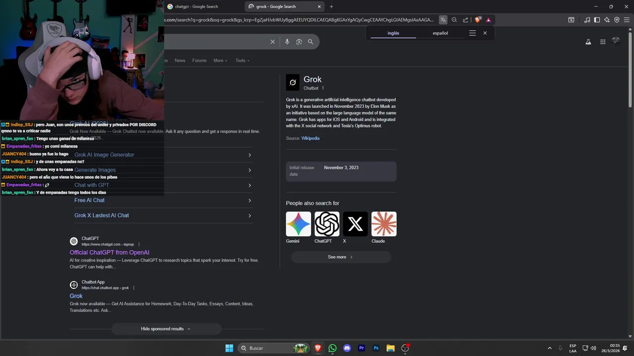
Task: Open Official ChatGPT from OpenAI link
Action: [109, 252]
